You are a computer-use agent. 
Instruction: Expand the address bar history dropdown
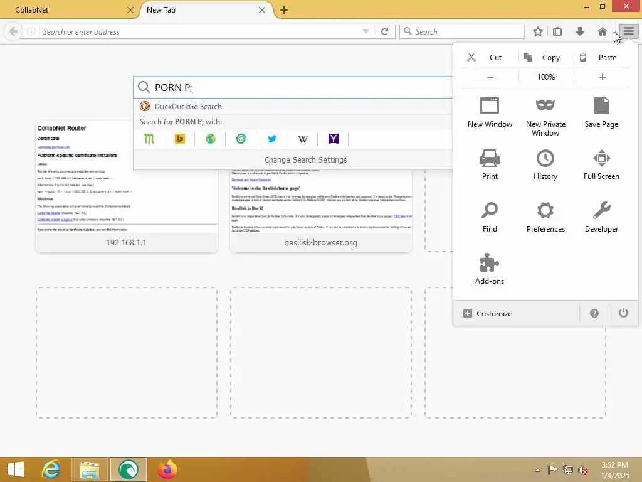click(366, 31)
